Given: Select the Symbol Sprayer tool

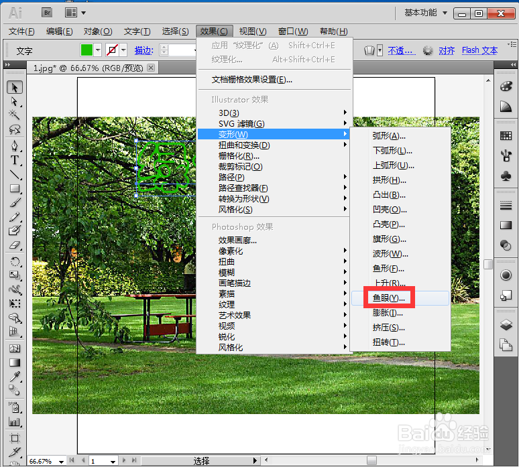Looking at the screenshot, I should (15, 407).
